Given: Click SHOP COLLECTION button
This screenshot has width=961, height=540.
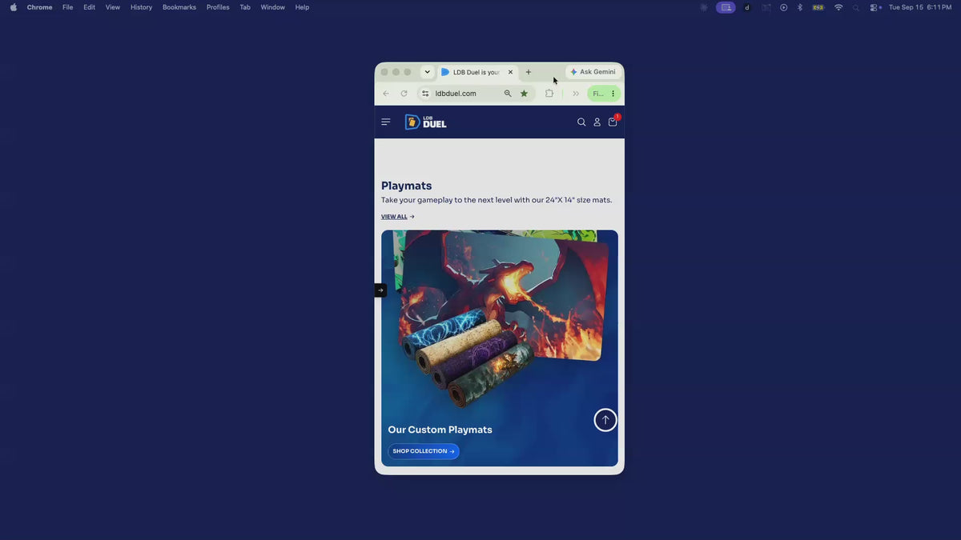Looking at the screenshot, I should [x=424, y=451].
